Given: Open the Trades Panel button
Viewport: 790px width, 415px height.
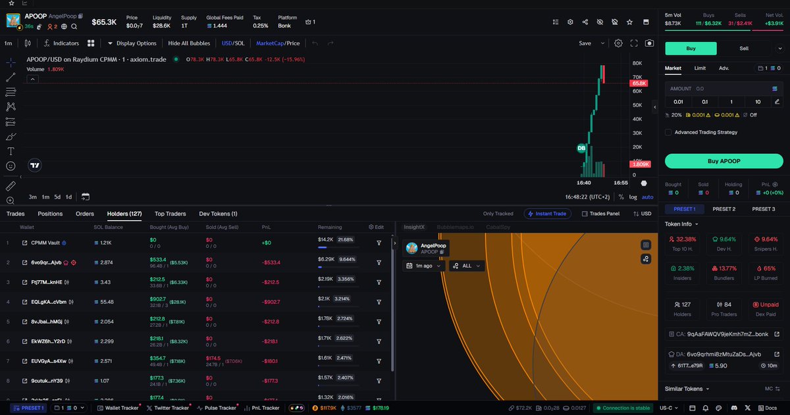Looking at the screenshot, I should pyautogui.click(x=600, y=214).
